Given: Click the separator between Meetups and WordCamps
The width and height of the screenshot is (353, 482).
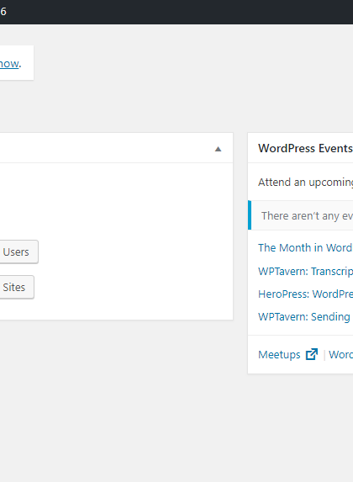Looking at the screenshot, I should [324, 355].
